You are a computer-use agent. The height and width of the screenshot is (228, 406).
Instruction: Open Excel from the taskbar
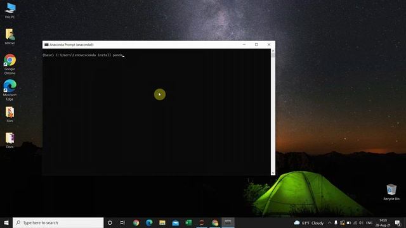(188, 222)
